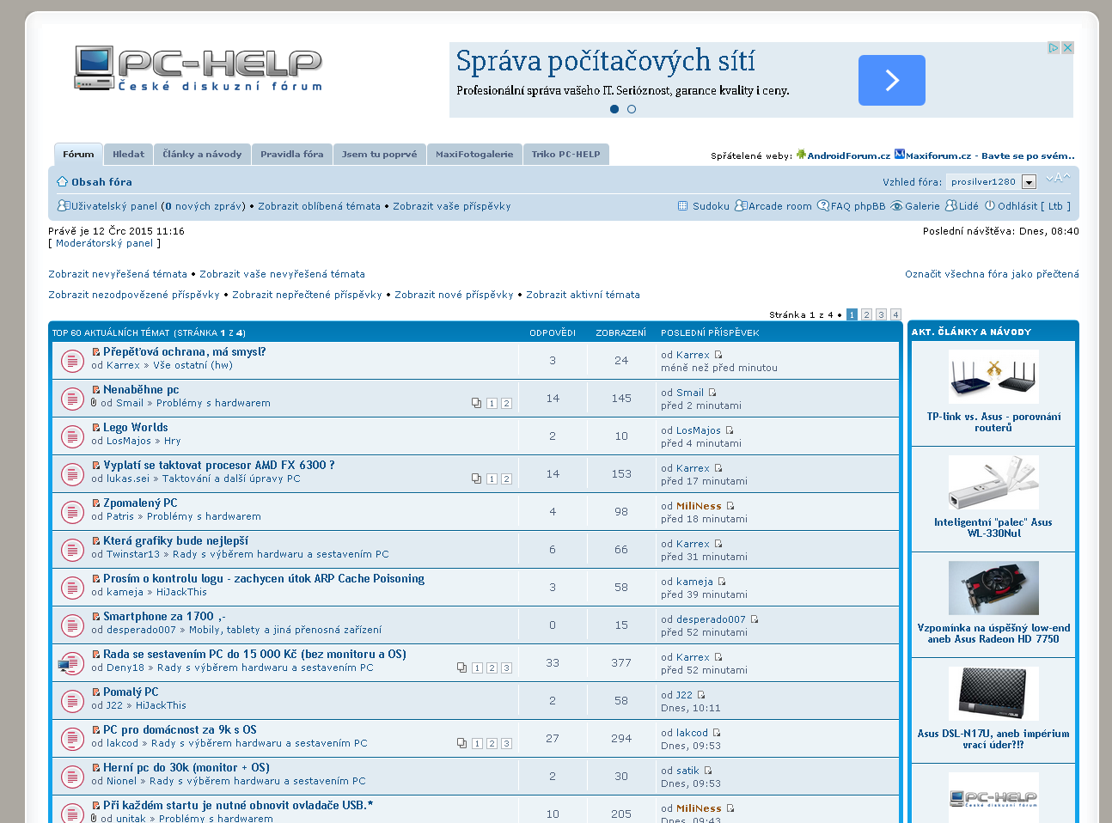
Task: View latest post icon next to MiliNess
Action: pyautogui.click(x=730, y=506)
